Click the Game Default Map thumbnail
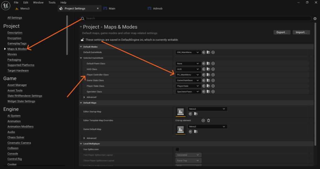320x169 pixels. point(181,129)
